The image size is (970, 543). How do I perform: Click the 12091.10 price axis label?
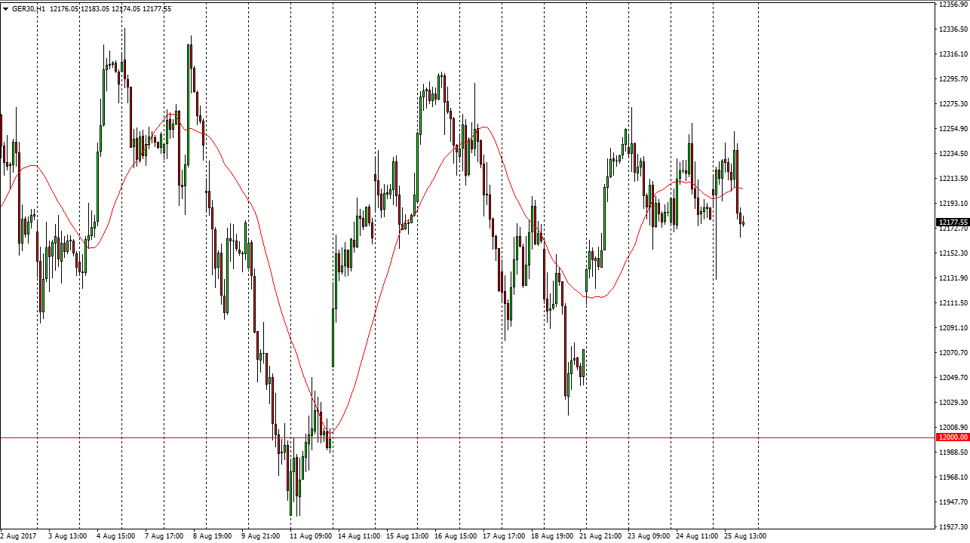953,328
